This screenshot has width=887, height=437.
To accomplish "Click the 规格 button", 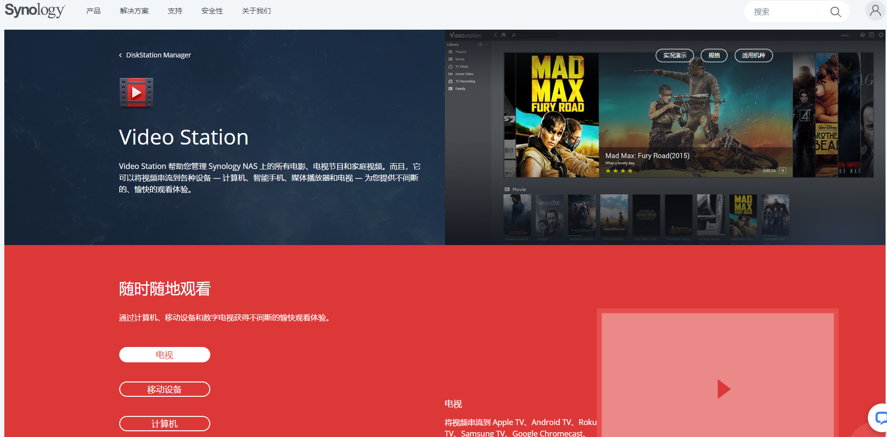I will (x=714, y=56).
